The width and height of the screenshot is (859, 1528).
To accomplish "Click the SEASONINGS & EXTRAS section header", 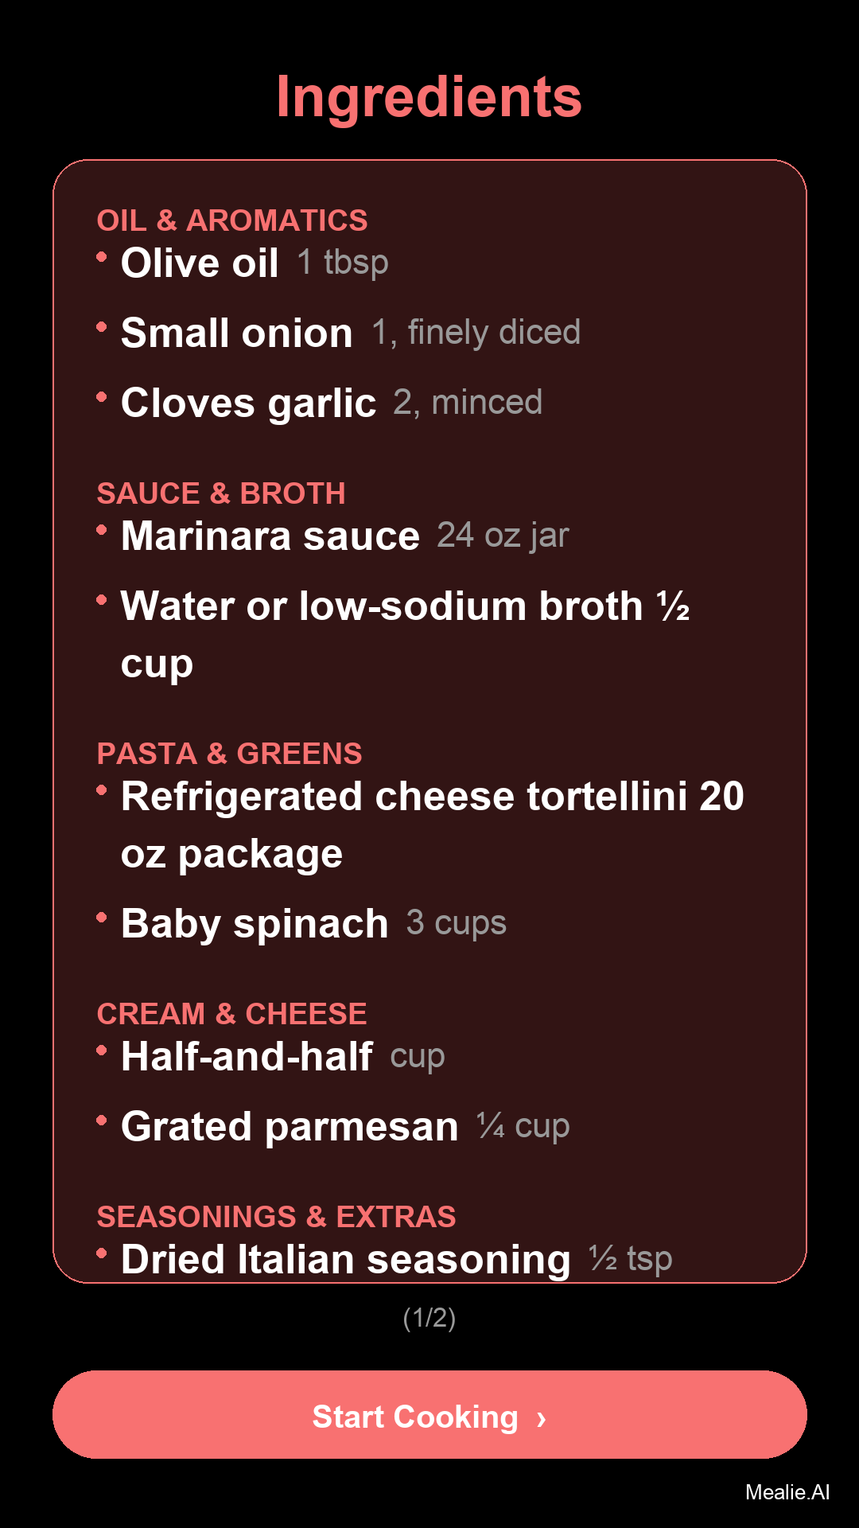I will coord(276,1217).
